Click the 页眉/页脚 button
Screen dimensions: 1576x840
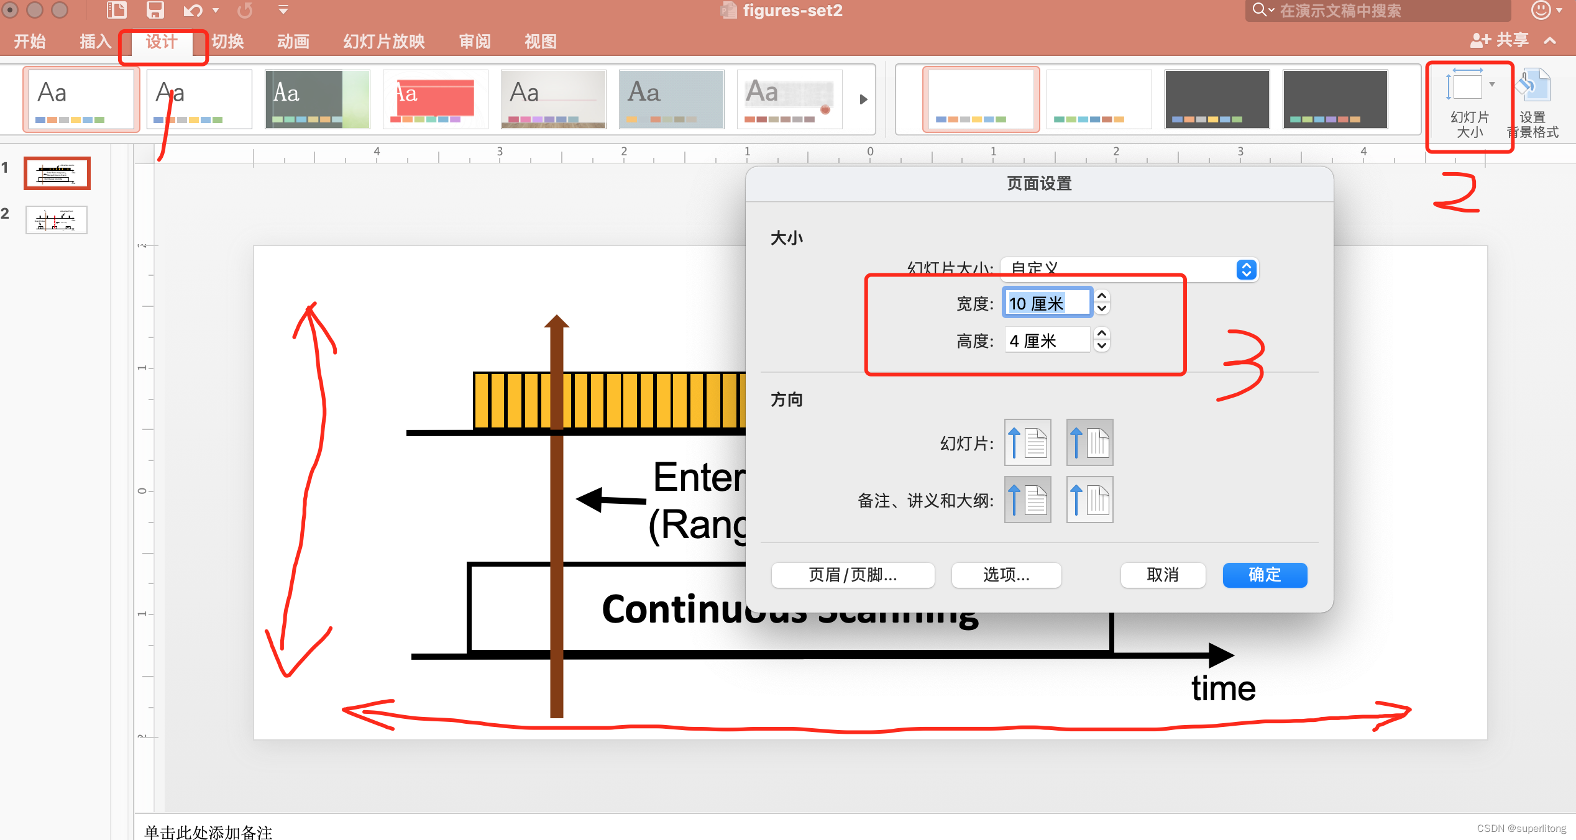840,574
